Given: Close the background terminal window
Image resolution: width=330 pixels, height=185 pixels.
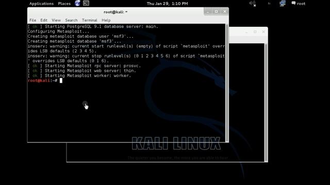Looking at the screenshot, I should tap(263, 32).
